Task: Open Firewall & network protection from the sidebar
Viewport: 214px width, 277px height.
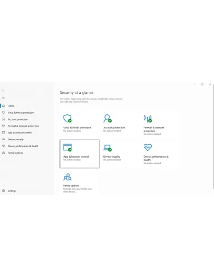Action: coord(23,126)
